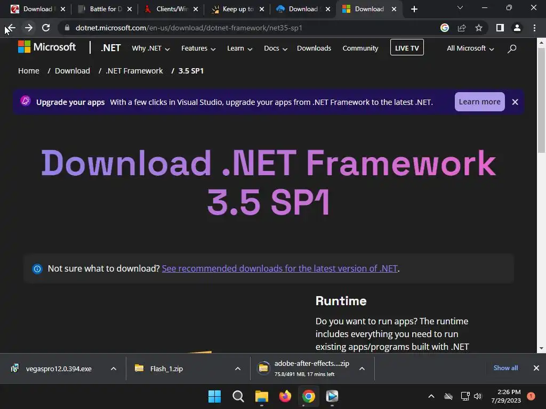Reload the current page
This screenshot has width=546, height=409.
tap(46, 28)
